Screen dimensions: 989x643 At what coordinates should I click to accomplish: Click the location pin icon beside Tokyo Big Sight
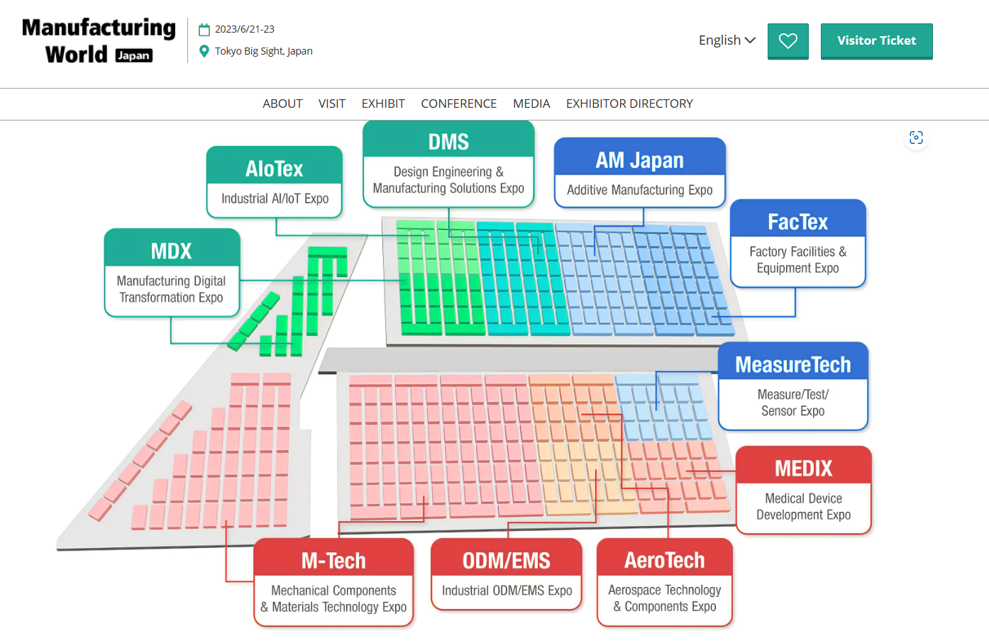coord(204,51)
